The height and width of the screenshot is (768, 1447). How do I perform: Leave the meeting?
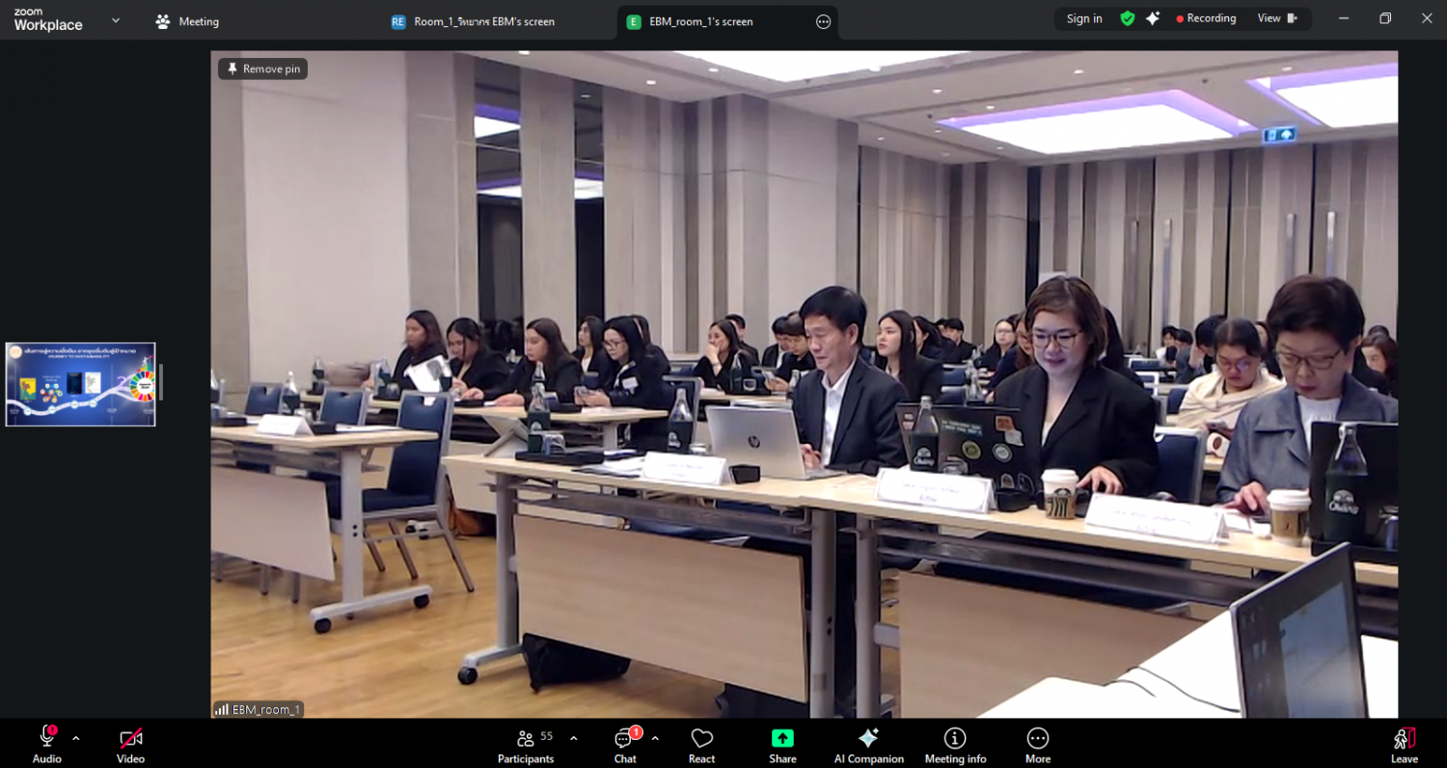point(1404,742)
